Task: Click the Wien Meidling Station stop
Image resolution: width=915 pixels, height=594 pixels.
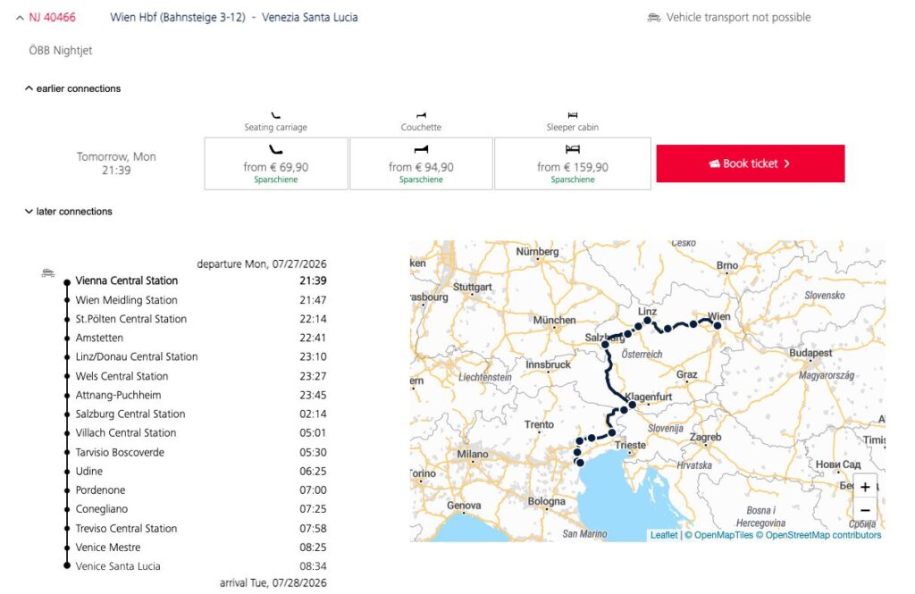Action: [126, 300]
